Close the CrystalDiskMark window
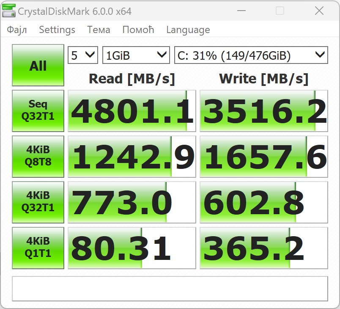Screen dimensions: 340x309 coord(319,11)
